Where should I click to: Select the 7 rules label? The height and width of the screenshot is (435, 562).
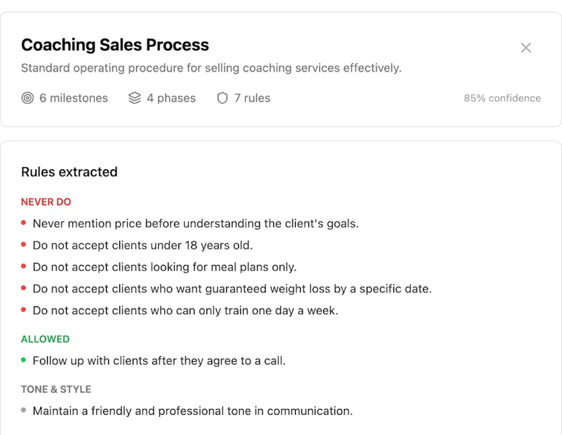[252, 98]
